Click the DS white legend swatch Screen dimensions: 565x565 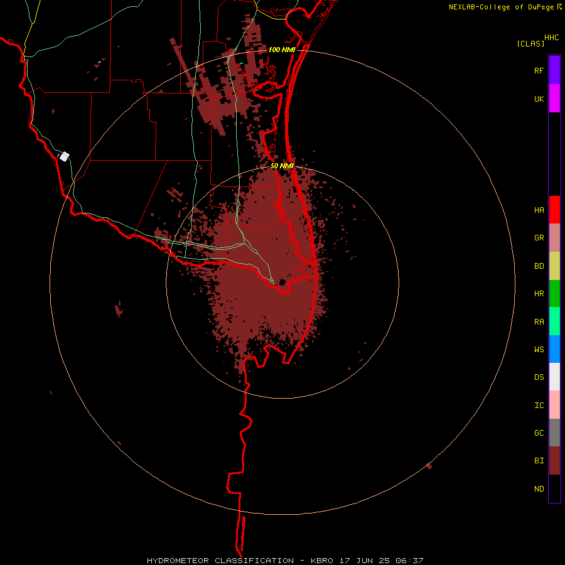point(554,377)
